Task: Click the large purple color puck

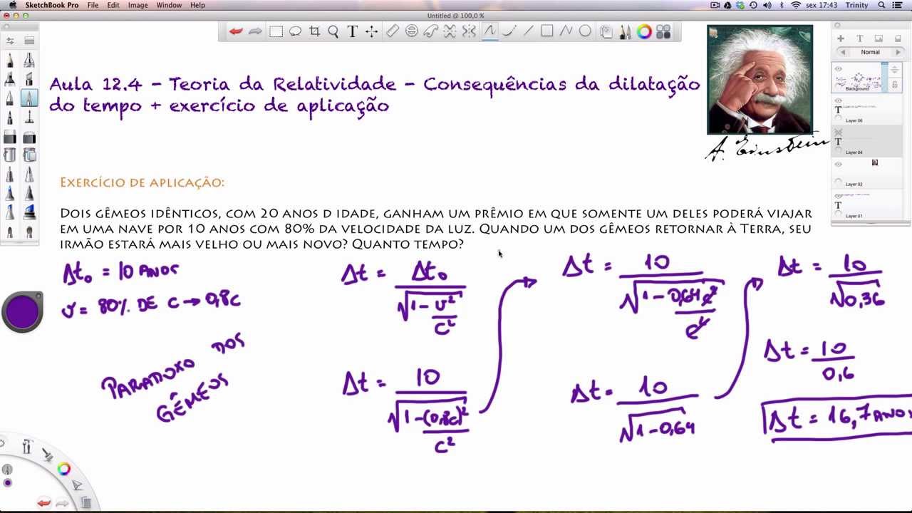Action: [22, 312]
